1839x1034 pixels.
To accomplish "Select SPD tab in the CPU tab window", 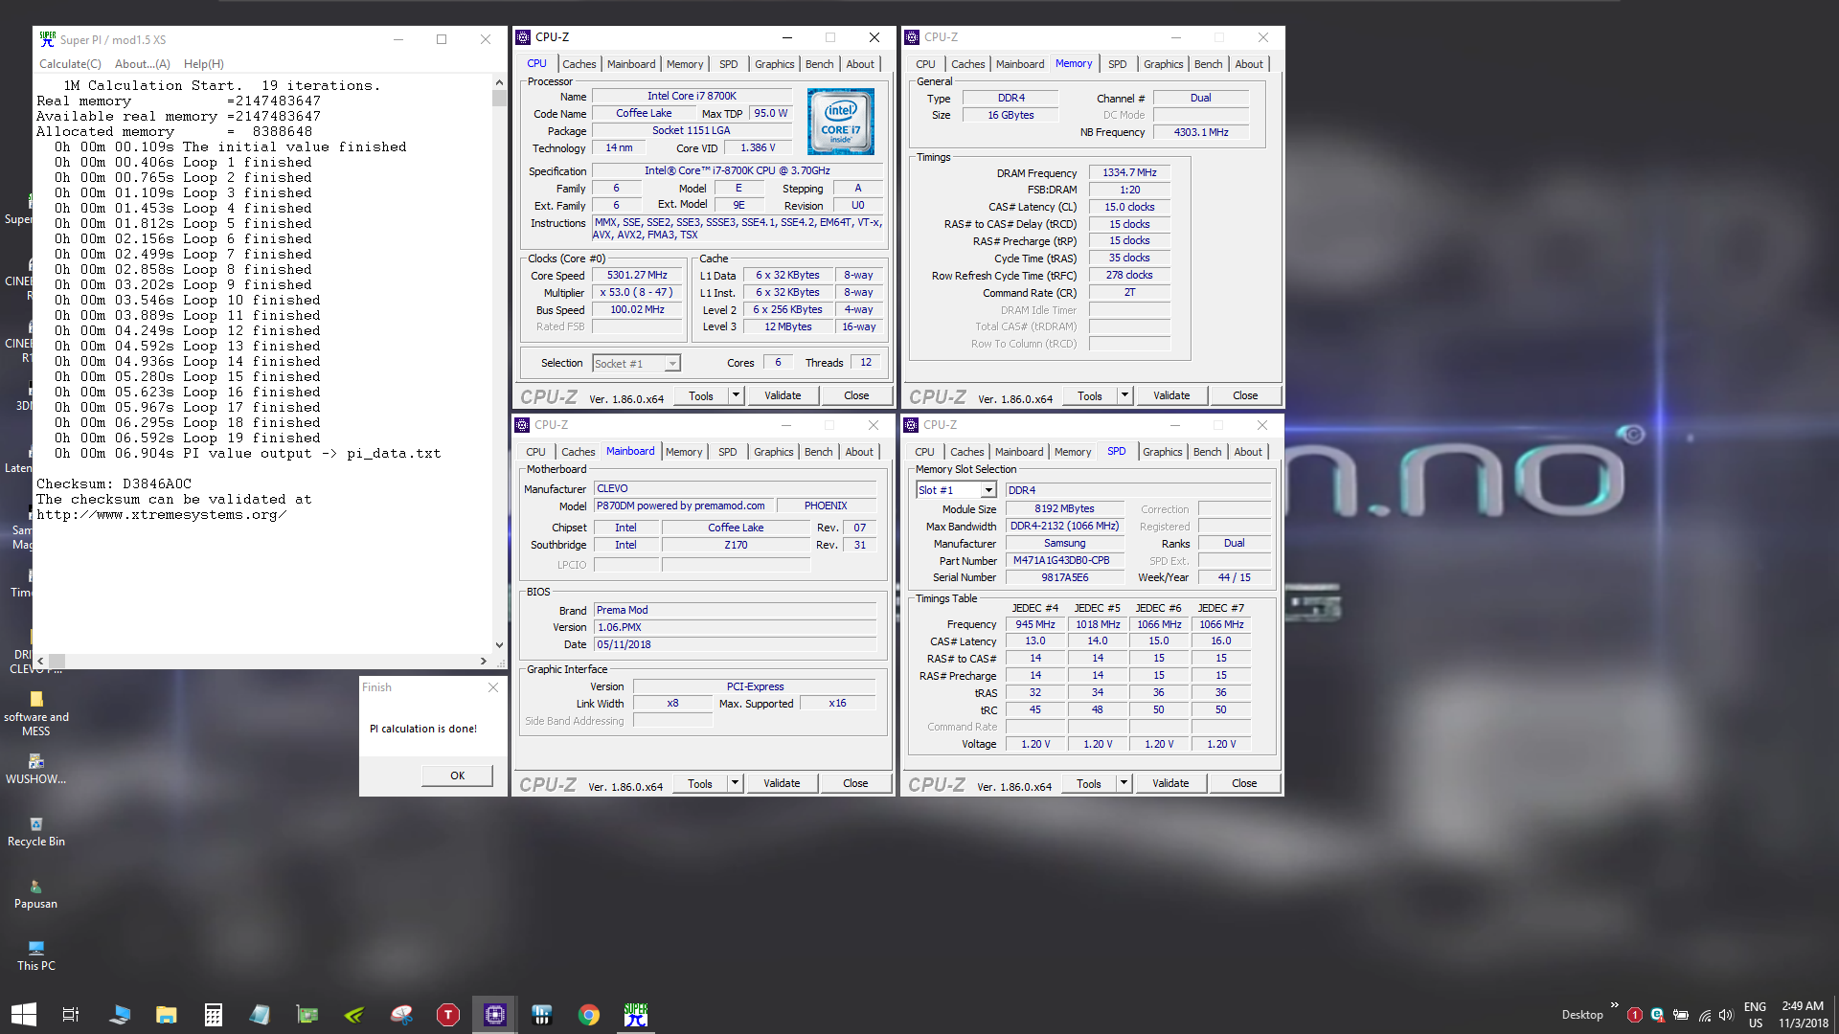I will [x=728, y=64].
